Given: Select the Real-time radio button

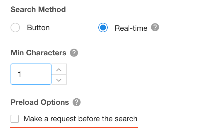Looking at the screenshot, I should (103, 28).
